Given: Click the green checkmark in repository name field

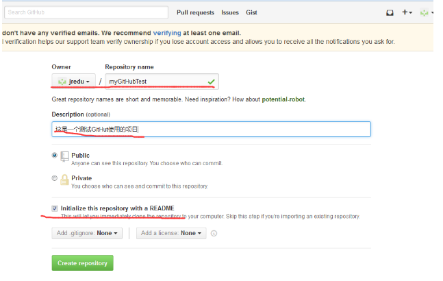Looking at the screenshot, I should point(212,82).
